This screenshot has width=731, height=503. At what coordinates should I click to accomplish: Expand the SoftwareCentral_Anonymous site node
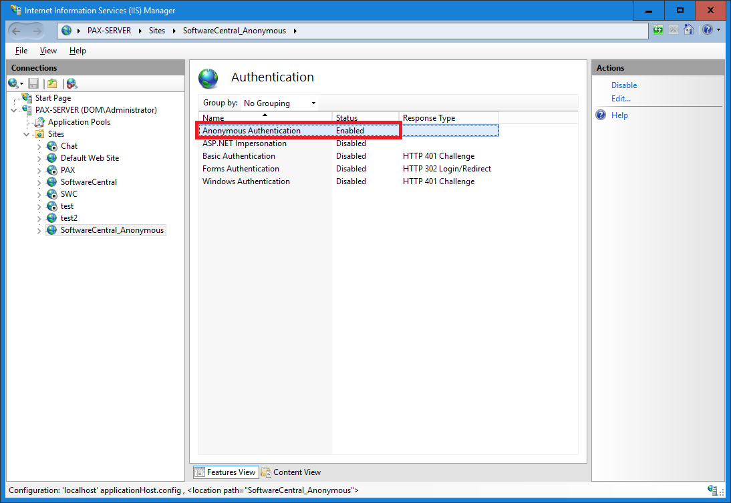[x=39, y=230]
